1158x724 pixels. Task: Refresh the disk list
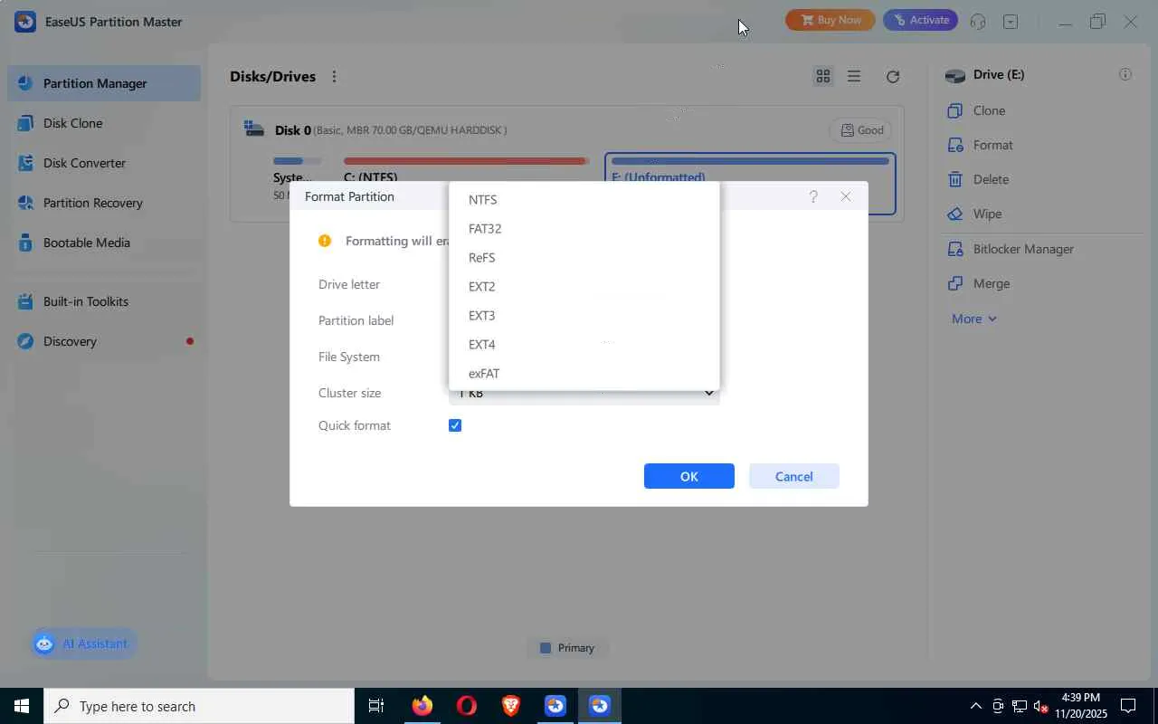point(893,77)
